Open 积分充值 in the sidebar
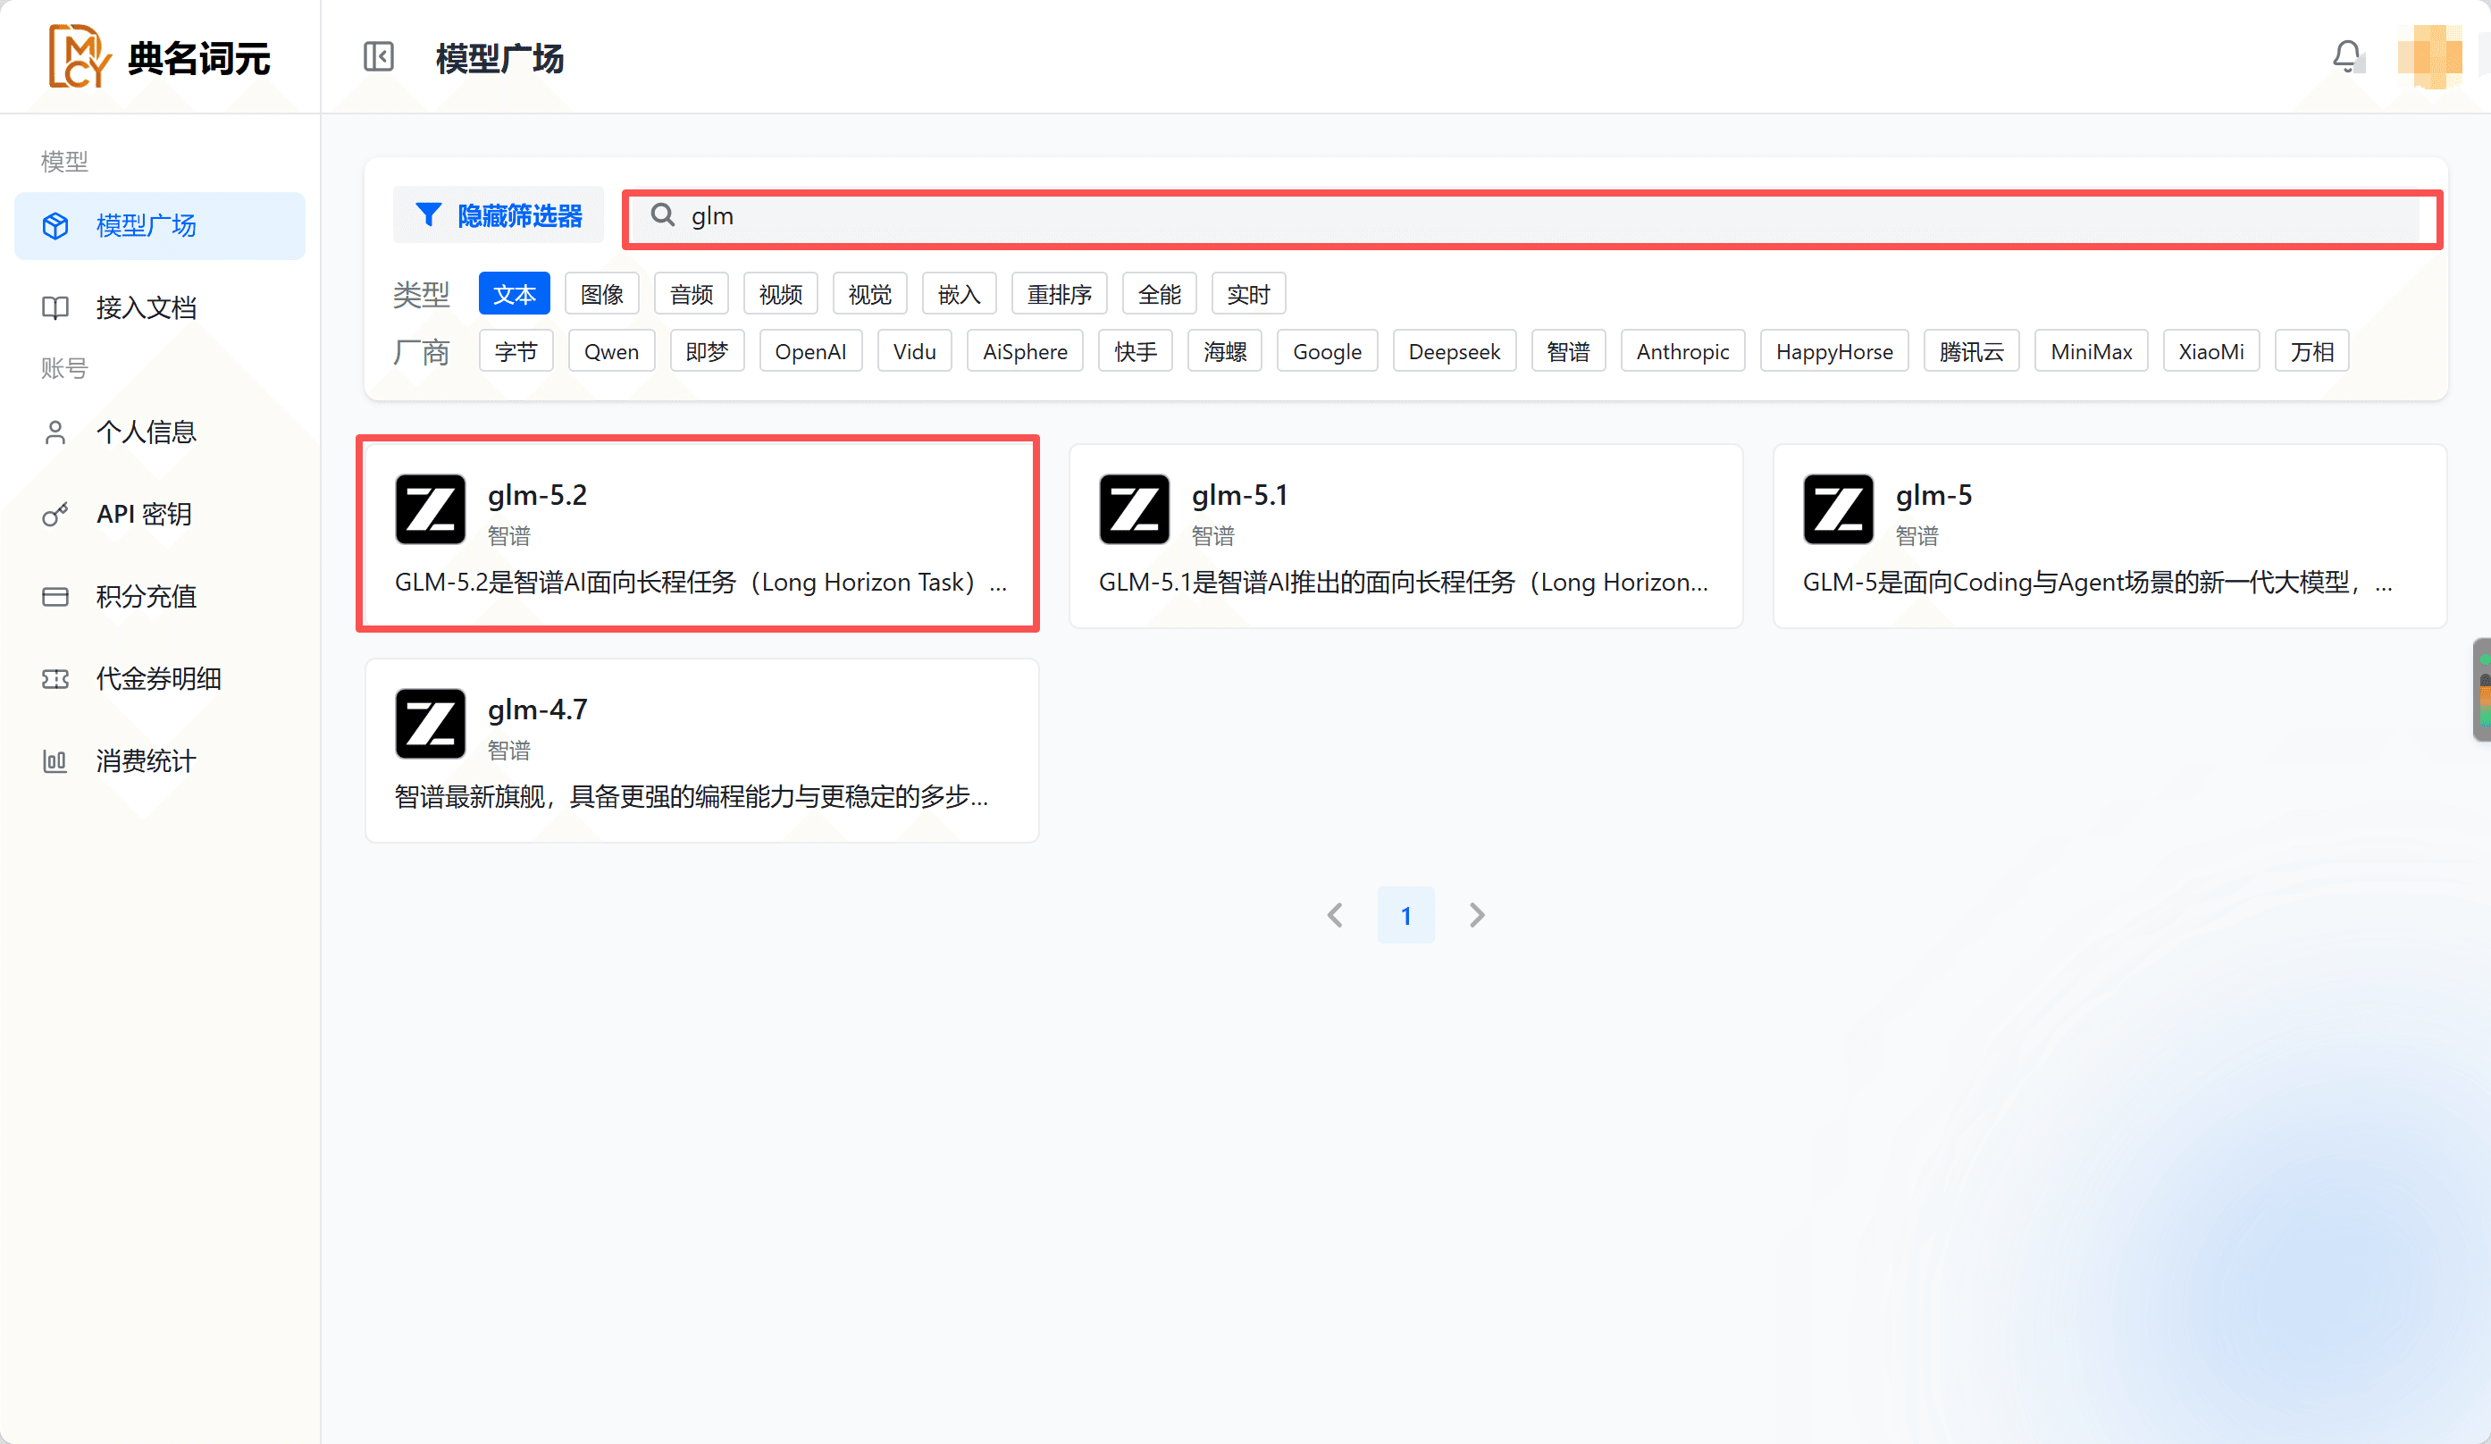 point(160,597)
